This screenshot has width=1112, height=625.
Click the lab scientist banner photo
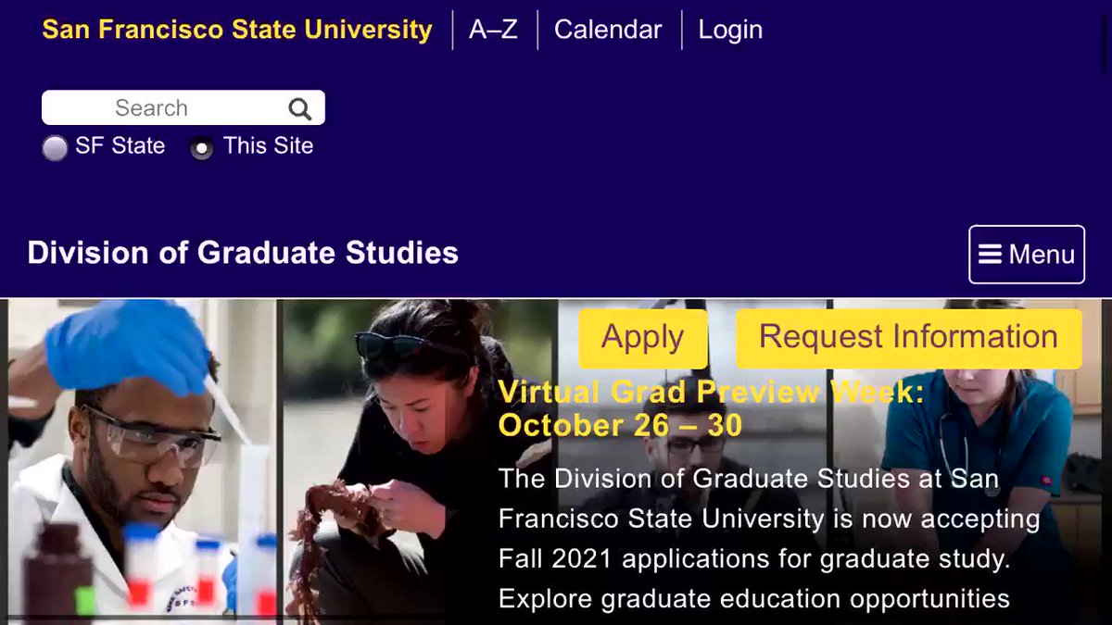pyautogui.click(x=142, y=460)
